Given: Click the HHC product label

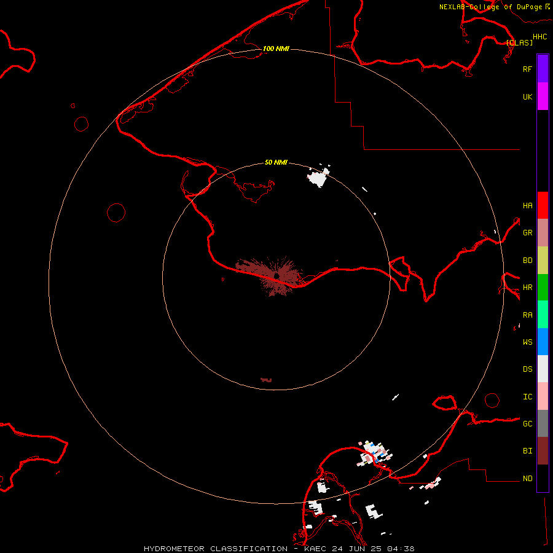Looking at the screenshot, I should pyautogui.click(x=539, y=36).
